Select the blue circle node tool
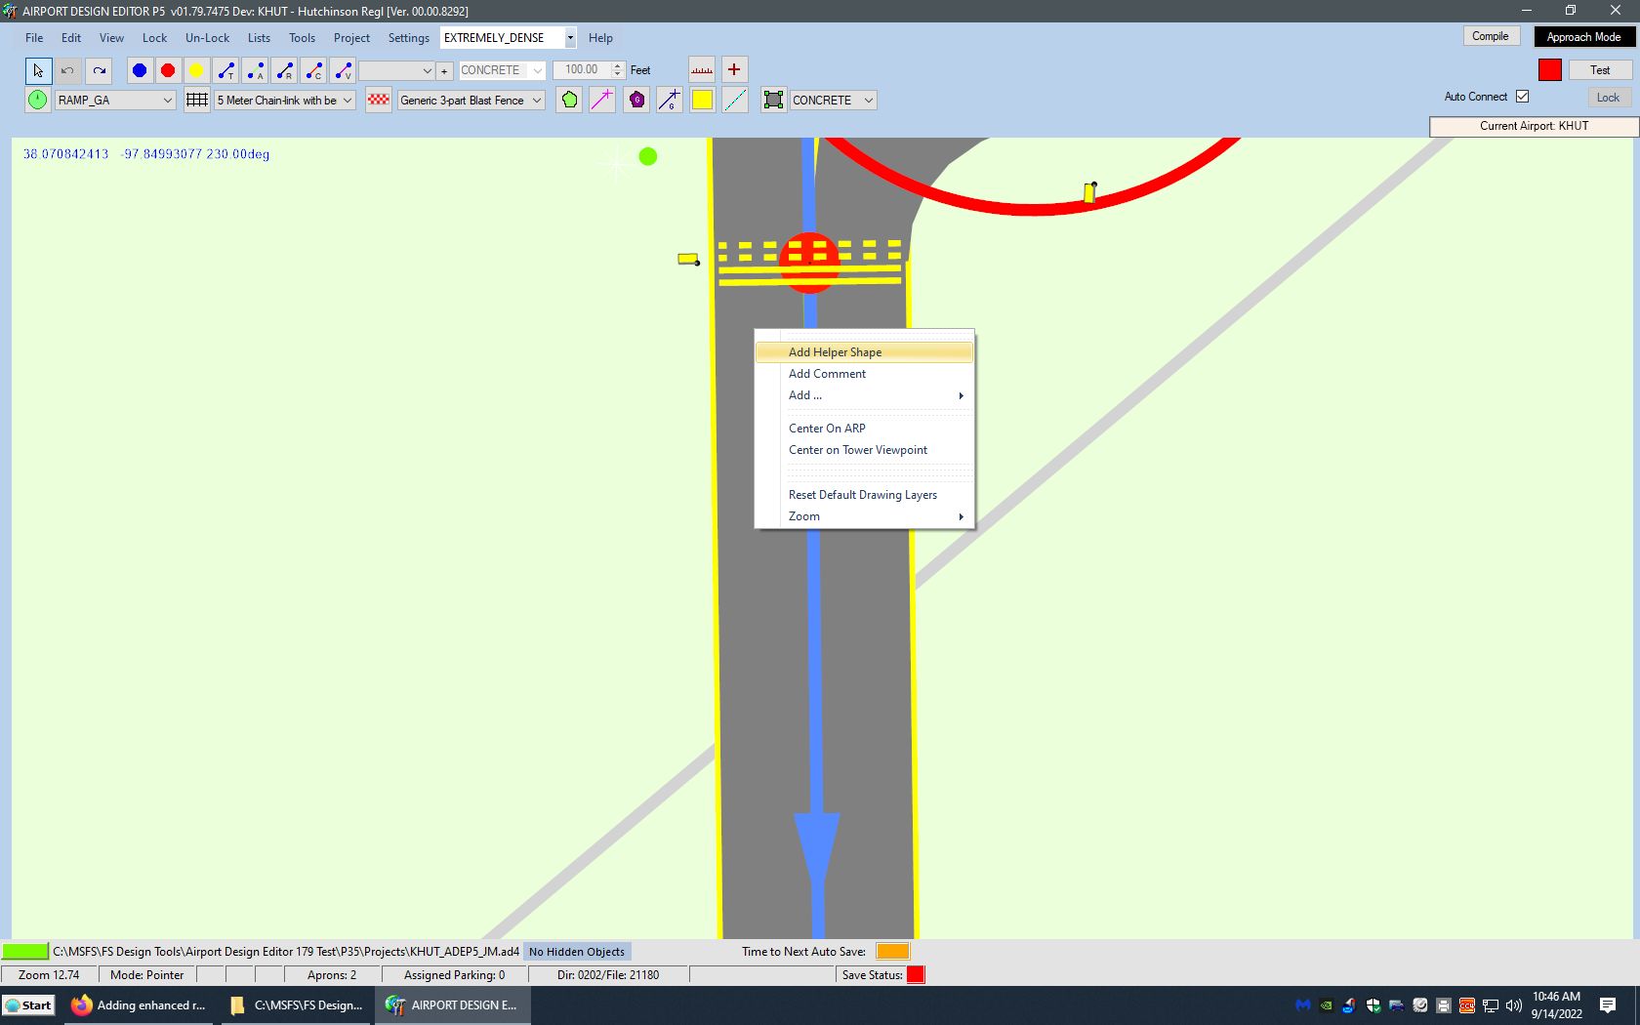The image size is (1640, 1025). [139, 69]
